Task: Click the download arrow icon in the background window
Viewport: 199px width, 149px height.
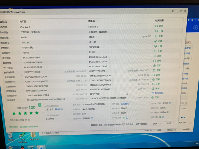Action: [195, 28]
